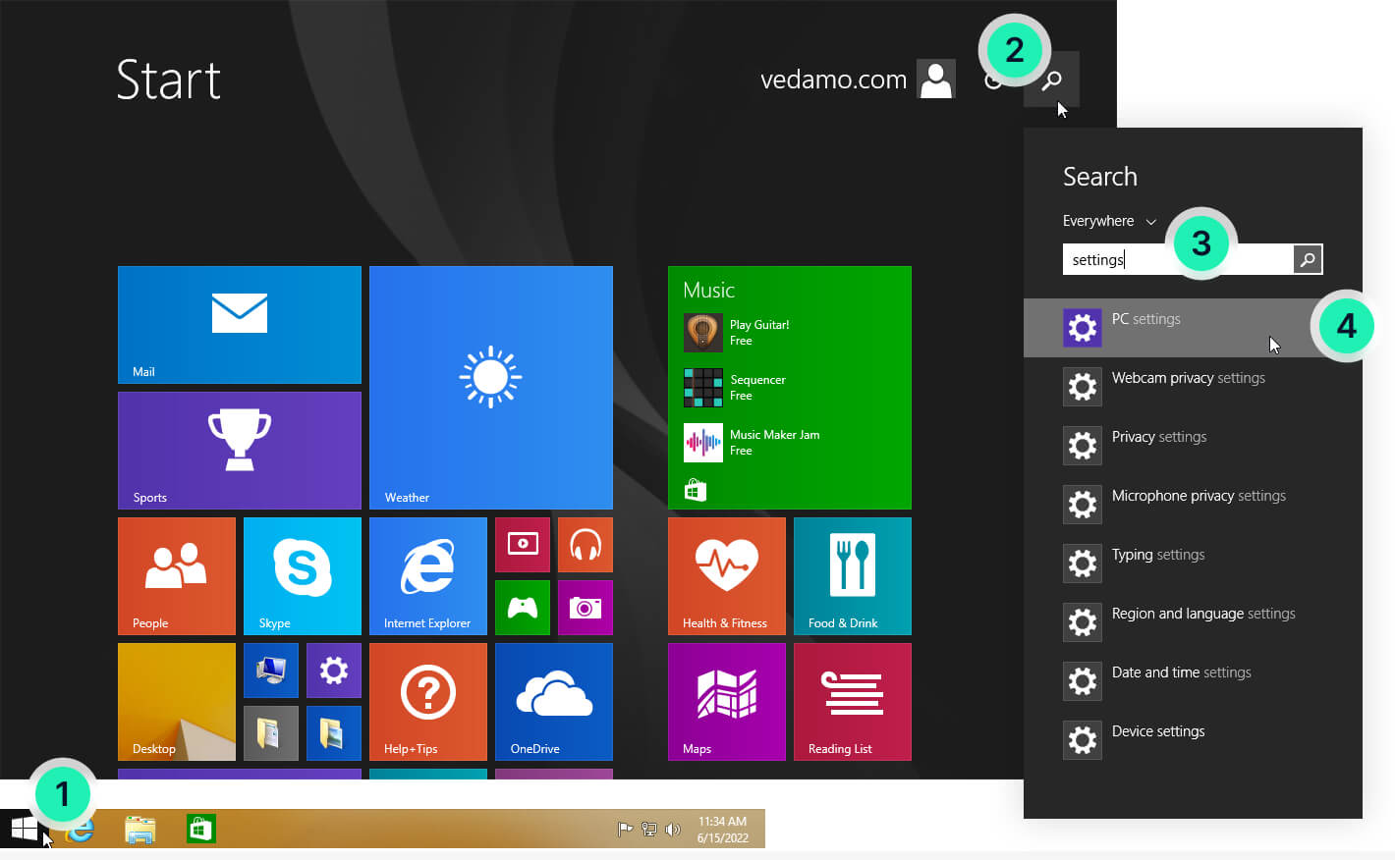Open the Help+Tips tile
The image size is (1395, 860).
tap(428, 702)
